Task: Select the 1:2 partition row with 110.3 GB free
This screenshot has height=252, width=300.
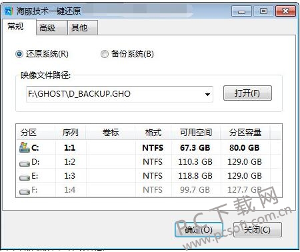Action: pyautogui.click(x=149, y=162)
